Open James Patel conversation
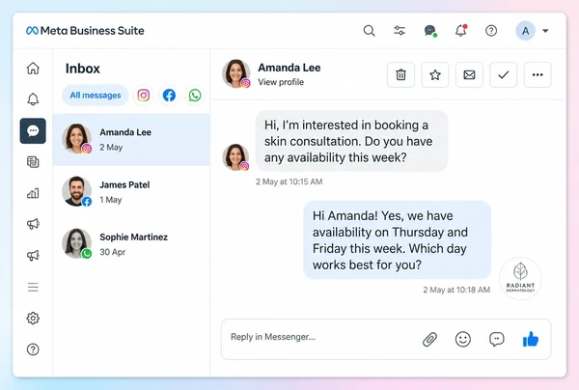This screenshot has height=390, width=579. coord(131,192)
